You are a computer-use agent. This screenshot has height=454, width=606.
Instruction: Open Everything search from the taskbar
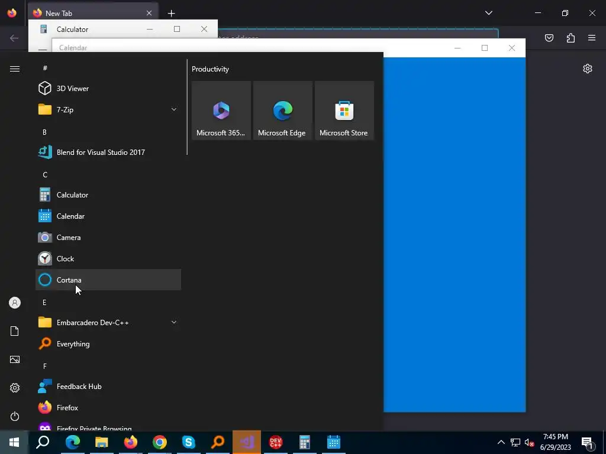click(218, 442)
